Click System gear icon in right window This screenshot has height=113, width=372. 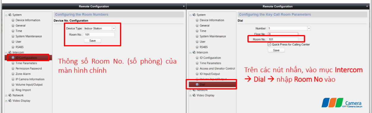[194, 15]
